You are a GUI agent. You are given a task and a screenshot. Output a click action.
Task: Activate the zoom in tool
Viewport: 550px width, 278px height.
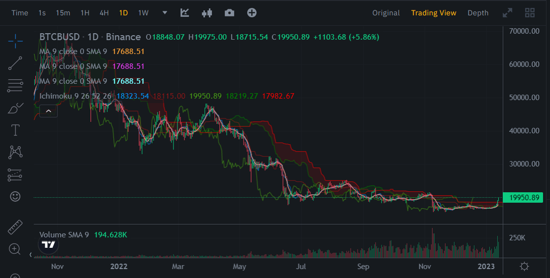pos(15,249)
